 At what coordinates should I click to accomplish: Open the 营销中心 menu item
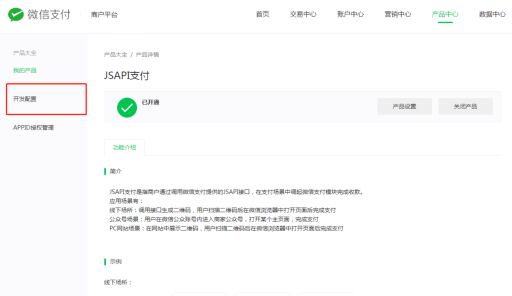coord(397,14)
